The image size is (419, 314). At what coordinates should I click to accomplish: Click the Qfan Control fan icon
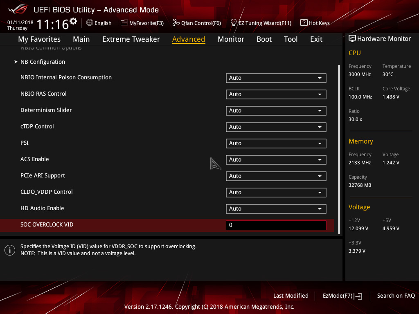pos(176,23)
